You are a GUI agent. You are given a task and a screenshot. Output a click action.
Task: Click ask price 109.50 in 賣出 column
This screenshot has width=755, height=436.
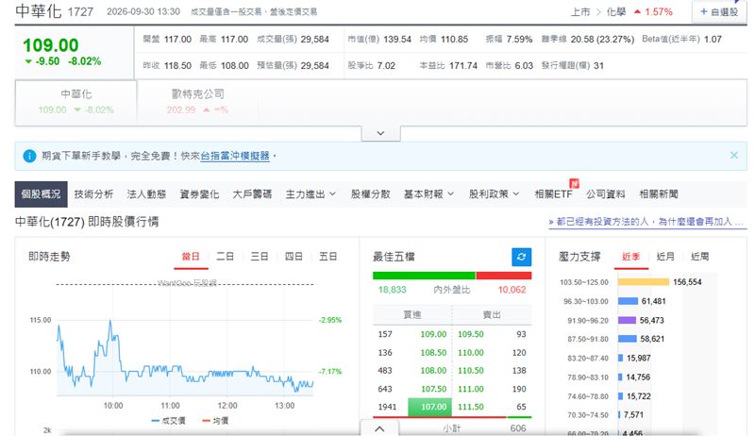[x=470, y=334]
